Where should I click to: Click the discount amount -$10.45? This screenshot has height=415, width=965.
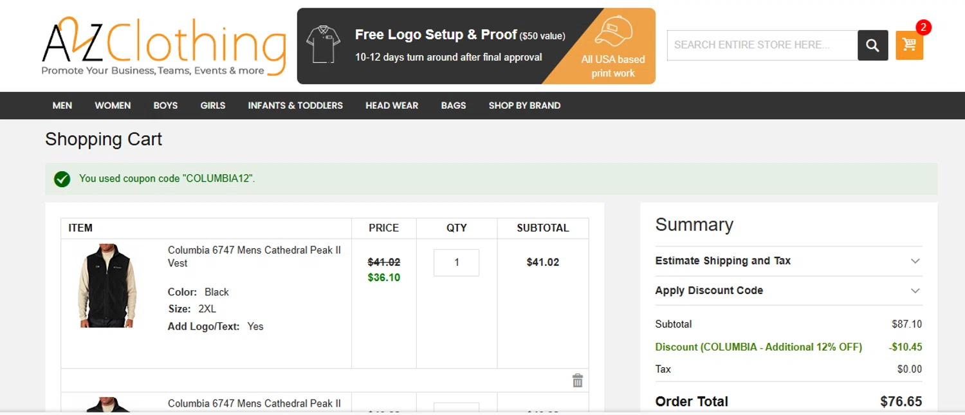(905, 347)
